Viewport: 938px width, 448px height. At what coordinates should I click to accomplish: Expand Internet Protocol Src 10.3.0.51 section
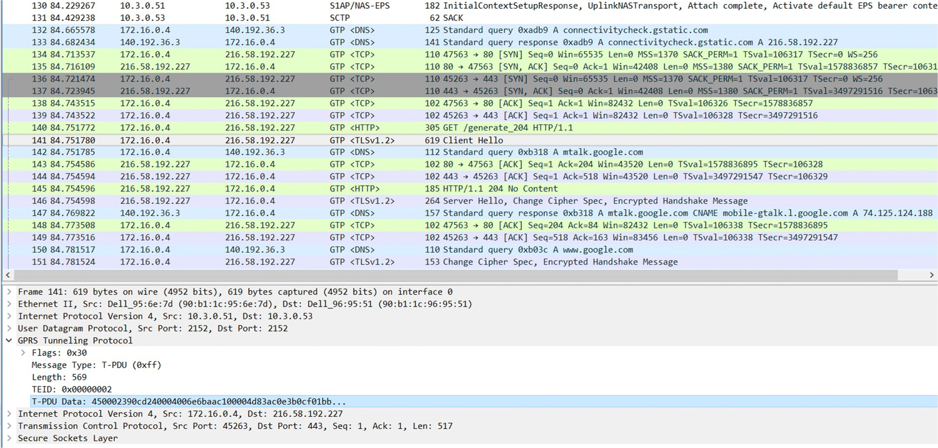coord(9,316)
